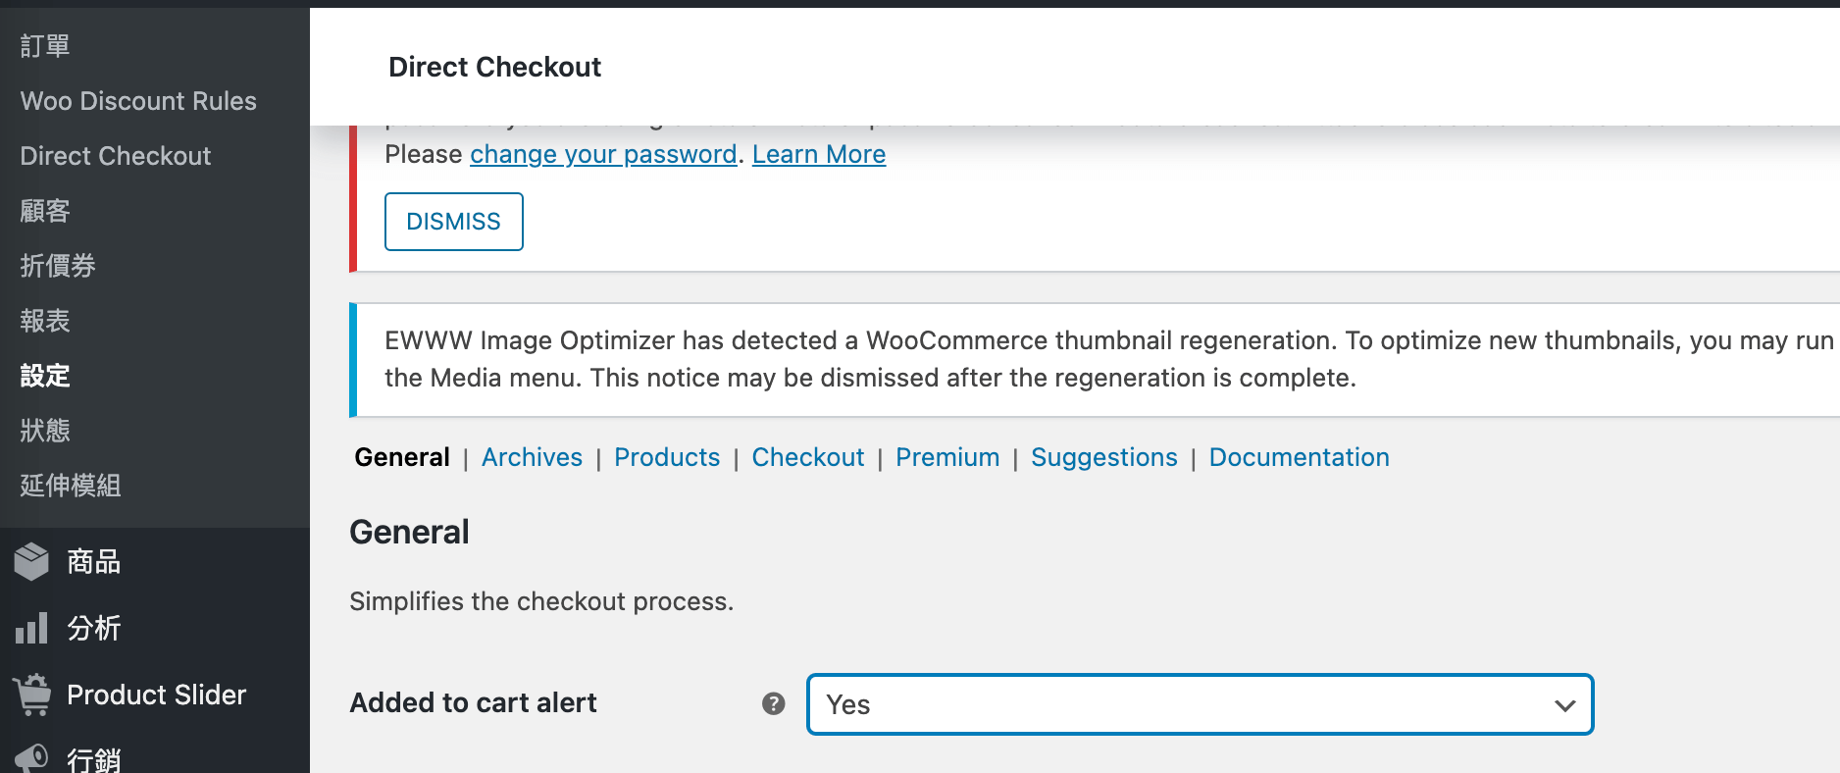
Task: Open the Checkout settings tab
Action: click(x=808, y=457)
